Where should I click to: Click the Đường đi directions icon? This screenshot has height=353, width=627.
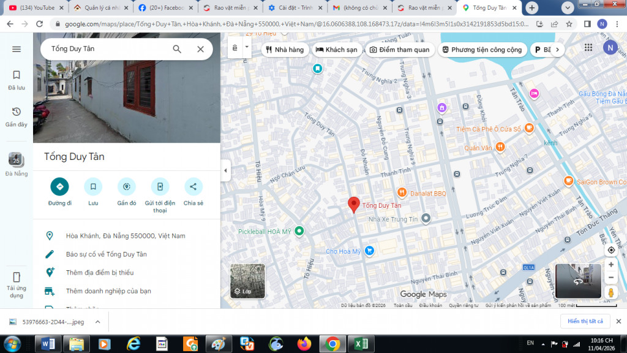pos(59,186)
